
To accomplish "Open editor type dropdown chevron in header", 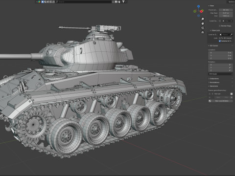I will tap(37, 2).
